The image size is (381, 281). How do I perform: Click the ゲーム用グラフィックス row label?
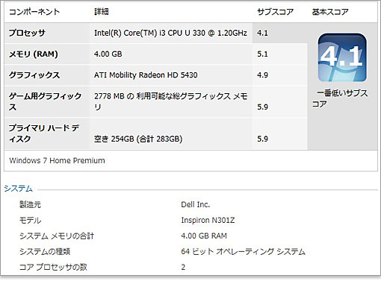coord(45,101)
